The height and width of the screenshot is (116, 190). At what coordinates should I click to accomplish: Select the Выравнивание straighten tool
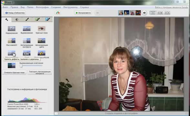tap(26, 30)
